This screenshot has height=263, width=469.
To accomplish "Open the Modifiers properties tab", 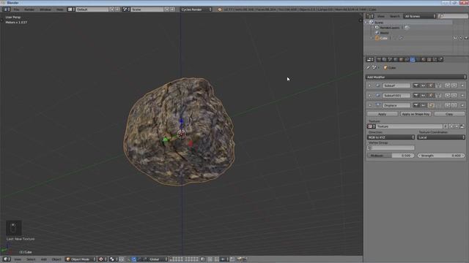I will (413, 60).
